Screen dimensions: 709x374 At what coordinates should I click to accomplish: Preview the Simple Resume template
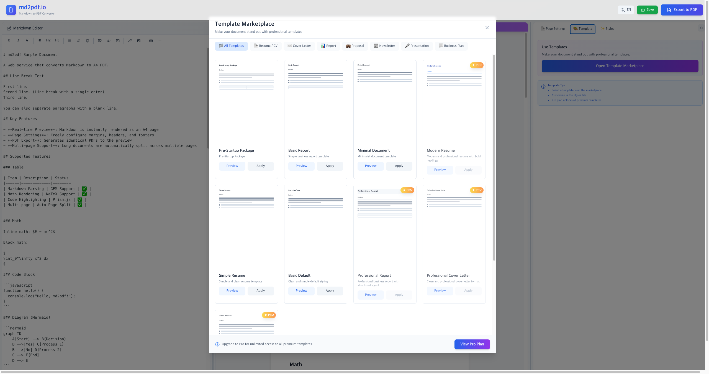tap(232, 291)
